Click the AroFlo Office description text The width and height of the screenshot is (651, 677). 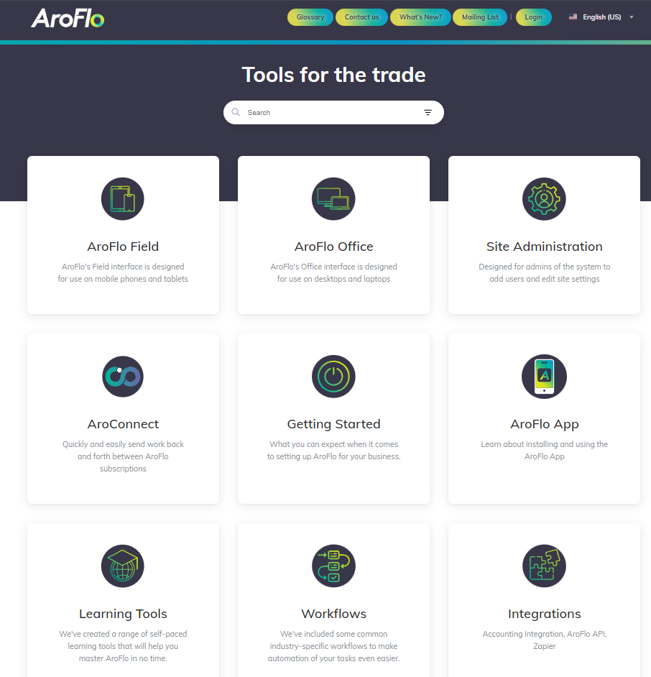(333, 273)
